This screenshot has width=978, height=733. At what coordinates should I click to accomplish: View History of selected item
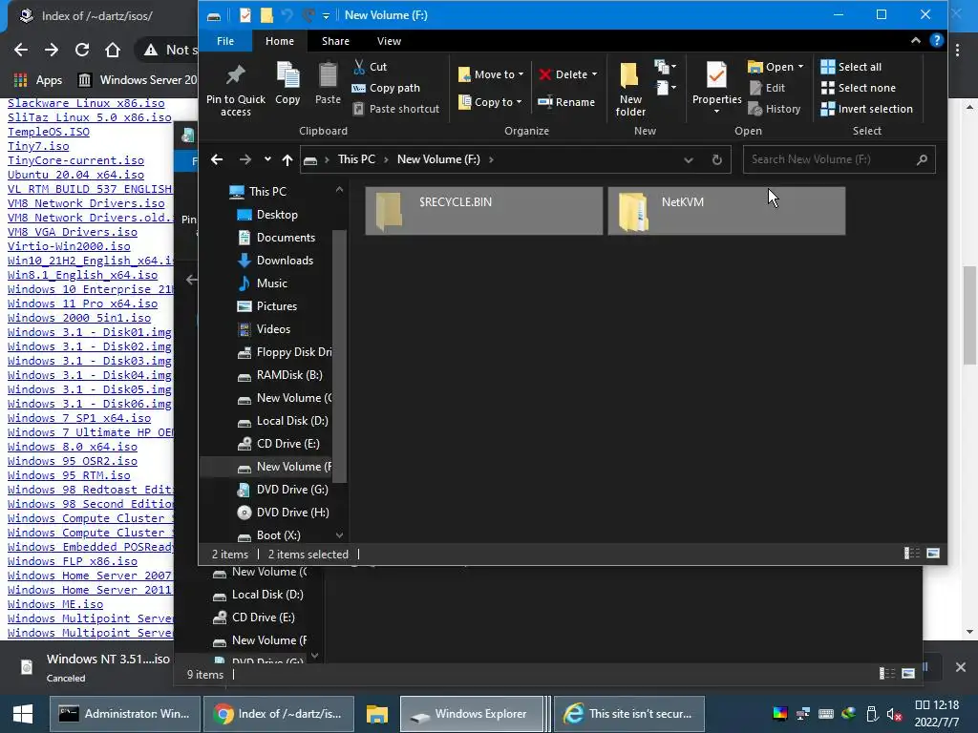(x=775, y=109)
